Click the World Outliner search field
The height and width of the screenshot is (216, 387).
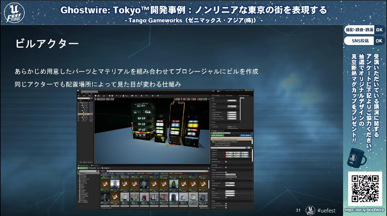84,98
